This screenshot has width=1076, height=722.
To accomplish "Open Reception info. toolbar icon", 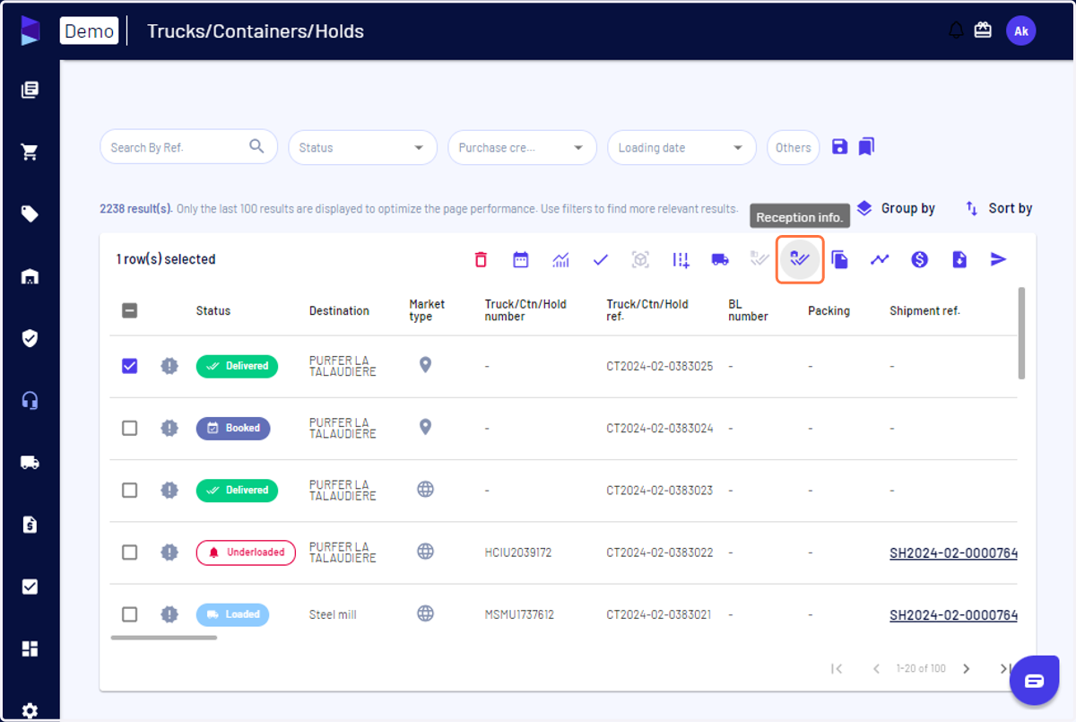I will 800,259.
